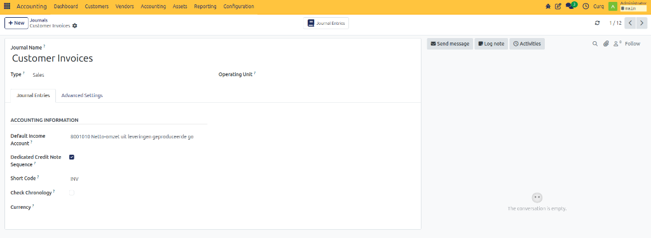The height and width of the screenshot is (238, 651).
Task: Go back to Journals breadcrumb
Action: (x=39, y=20)
